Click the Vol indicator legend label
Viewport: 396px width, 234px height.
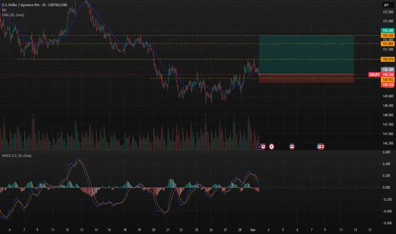(x=4, y=10)
